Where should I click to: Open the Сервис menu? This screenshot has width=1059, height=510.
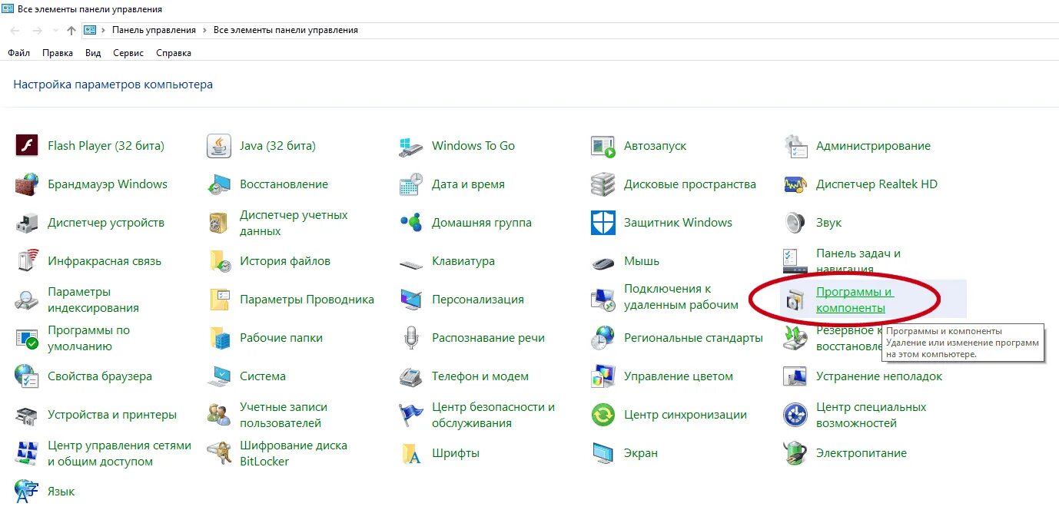128,53
